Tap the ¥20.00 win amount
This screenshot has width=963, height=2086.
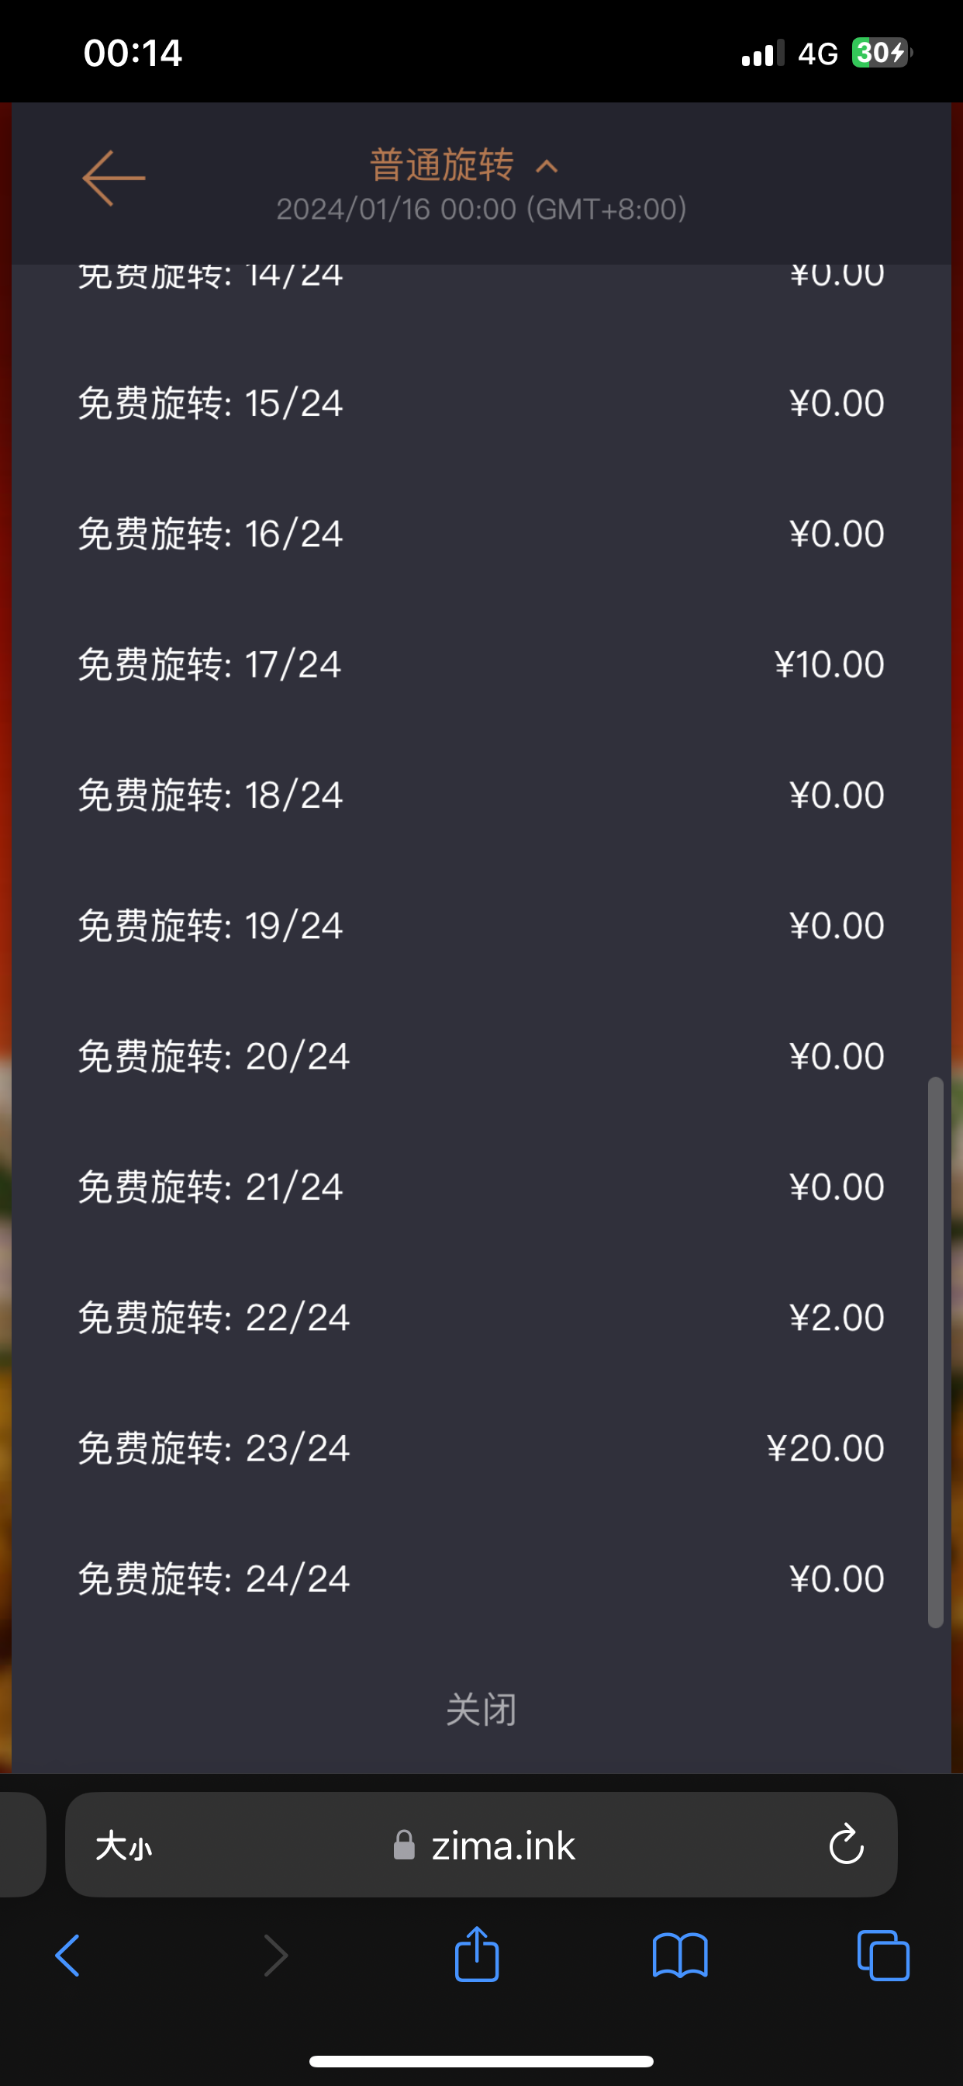tap(826, 1448)
